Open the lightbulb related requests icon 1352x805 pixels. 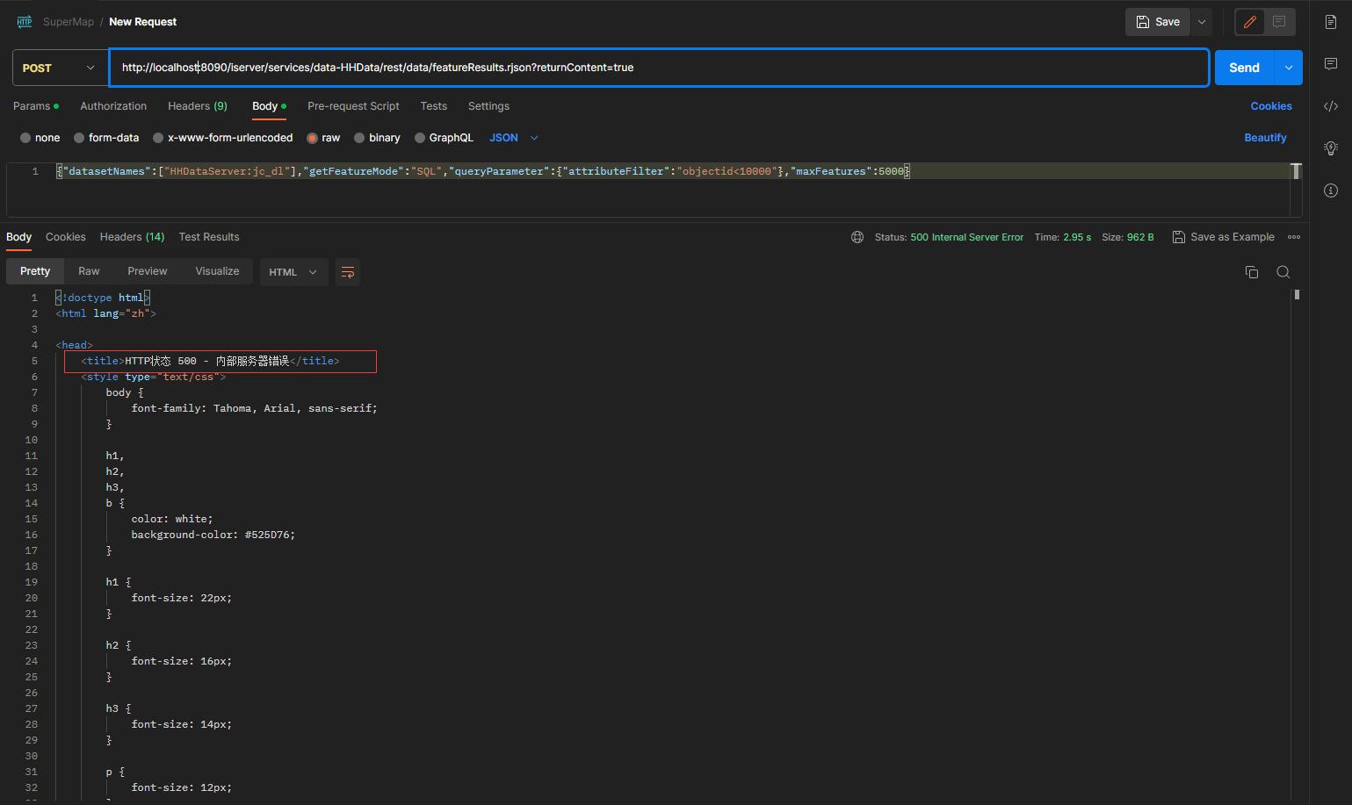click(1331, 148)
